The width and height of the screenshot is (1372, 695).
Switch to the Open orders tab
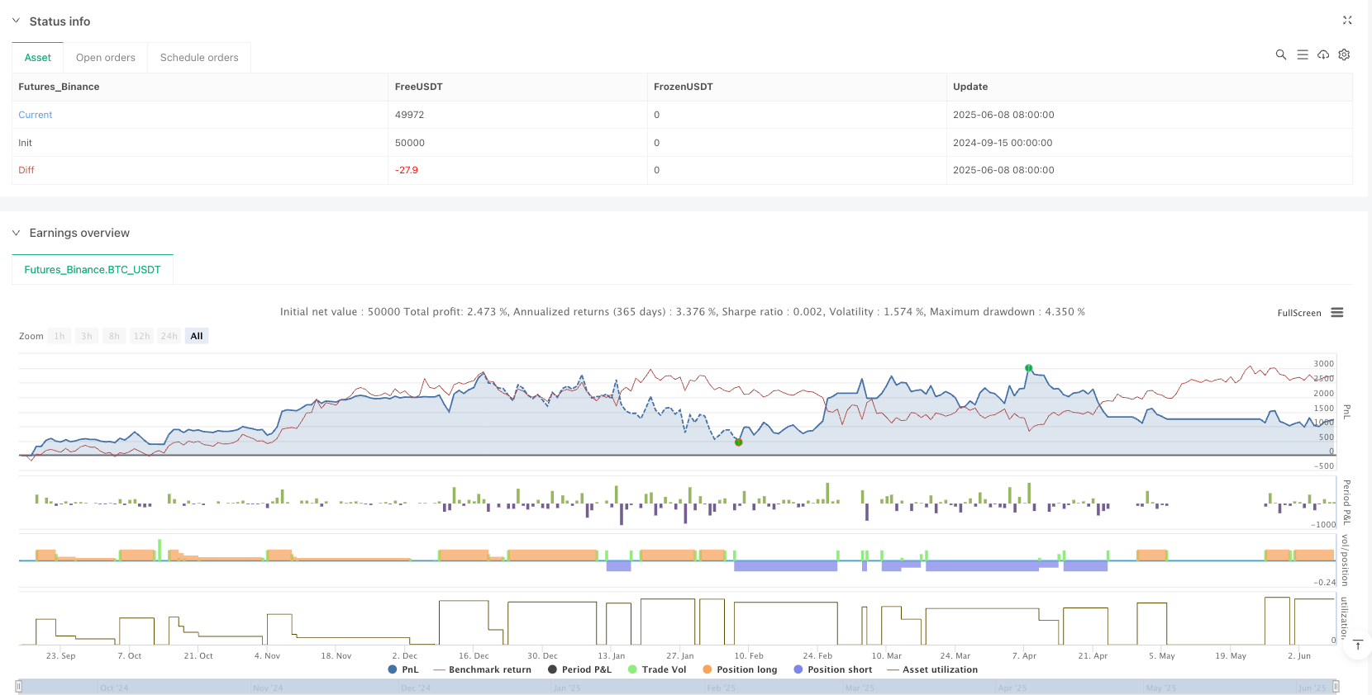105,58
